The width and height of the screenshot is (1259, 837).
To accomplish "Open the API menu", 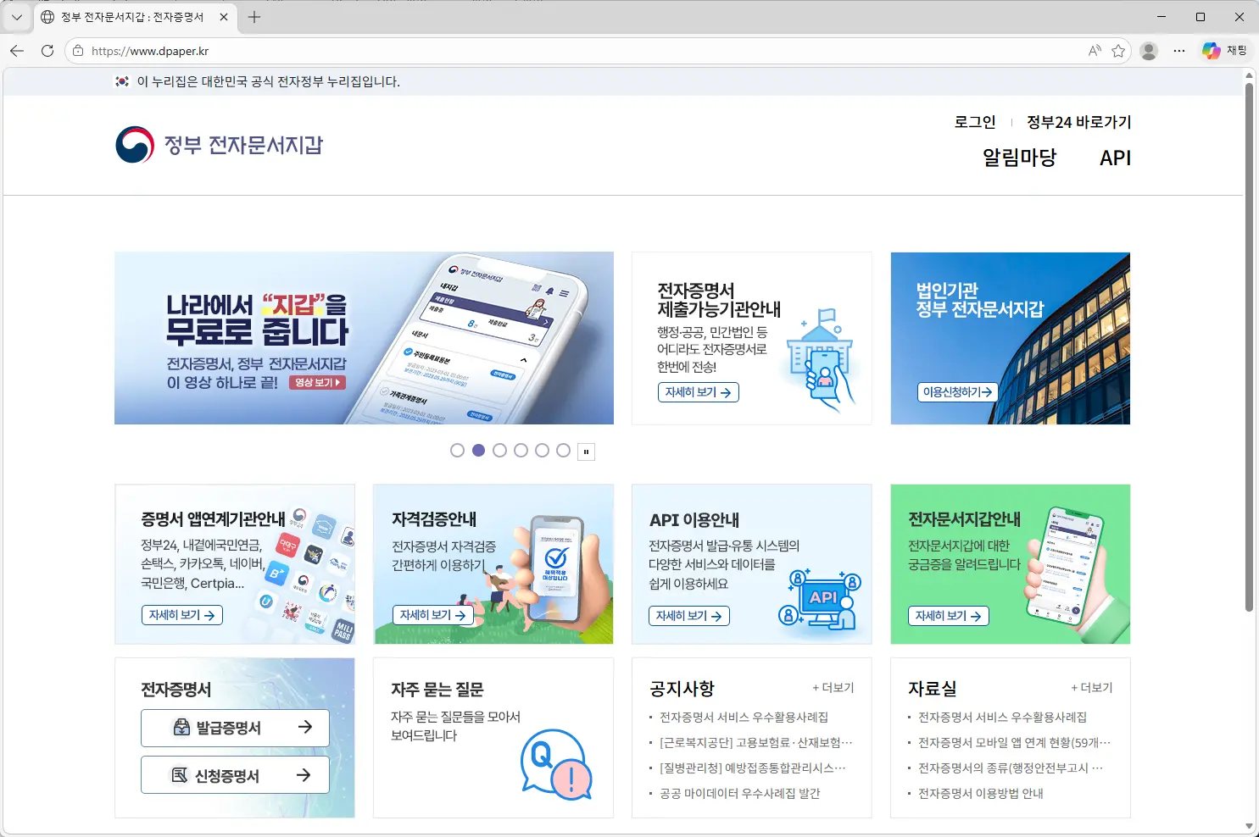I will (1115, 158).
